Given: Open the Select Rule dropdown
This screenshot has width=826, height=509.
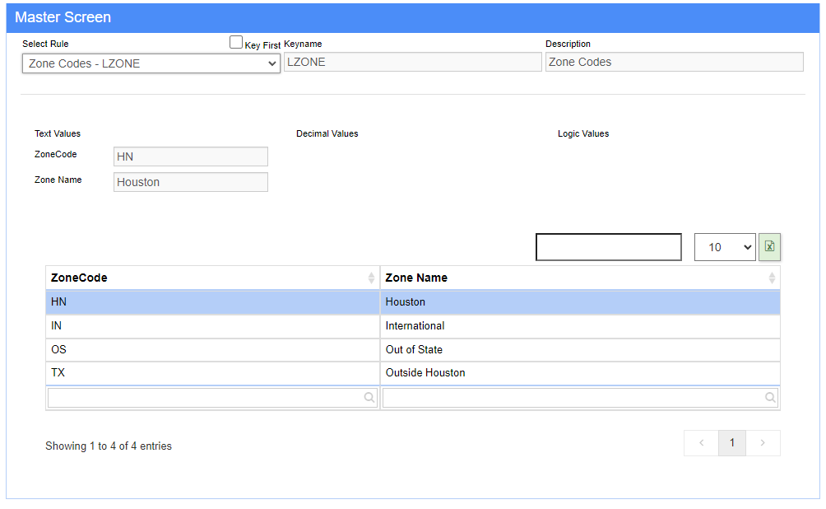Looking at the screenshot, I should click(x=151, y=63).
